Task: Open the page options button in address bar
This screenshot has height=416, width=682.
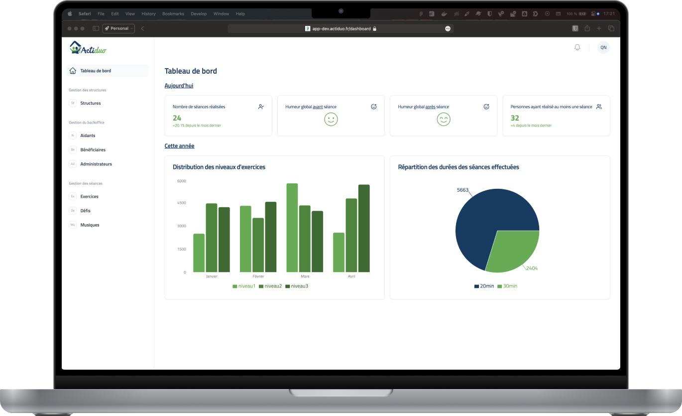Action: point(448,29)
